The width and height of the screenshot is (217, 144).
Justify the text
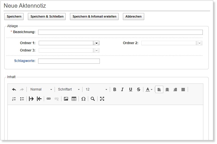pyautogui.click(x=183, y=89)
